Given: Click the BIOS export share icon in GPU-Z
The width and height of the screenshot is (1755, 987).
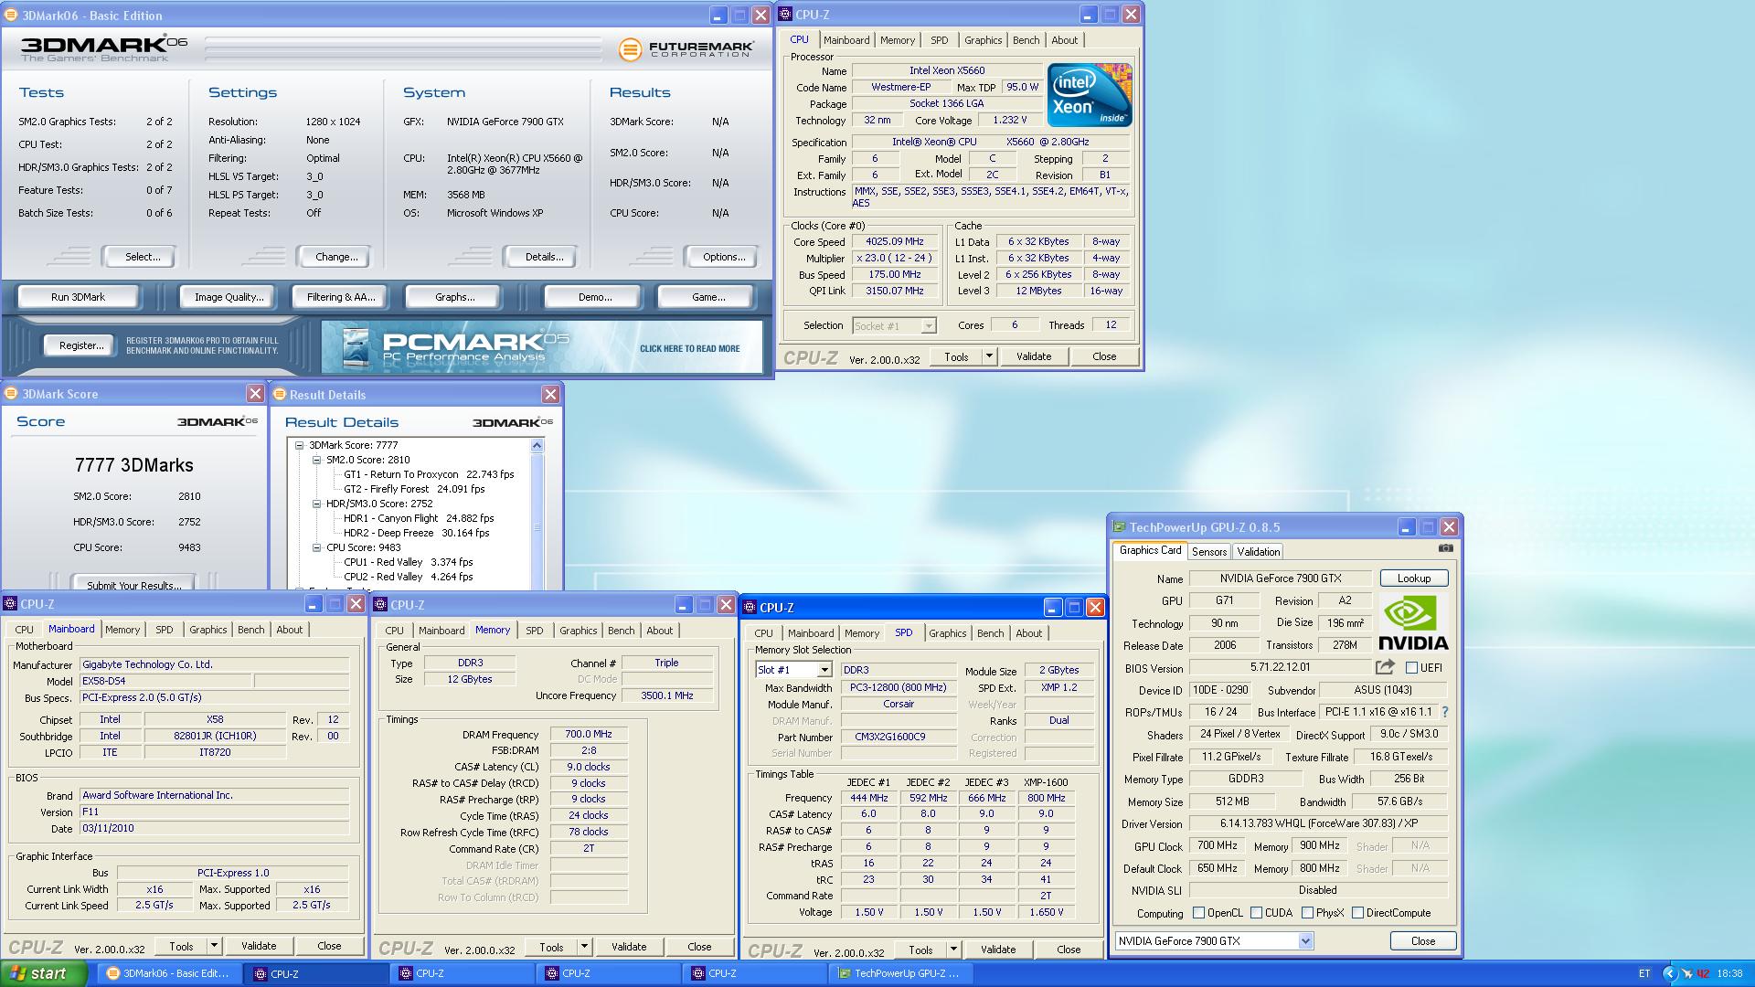Looking at the screenshot, I should click(x=1385, y=667).
